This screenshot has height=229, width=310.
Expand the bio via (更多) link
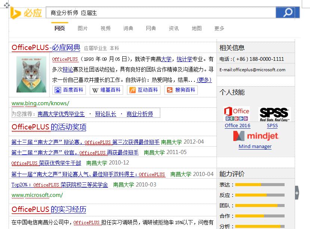point(204,80)
